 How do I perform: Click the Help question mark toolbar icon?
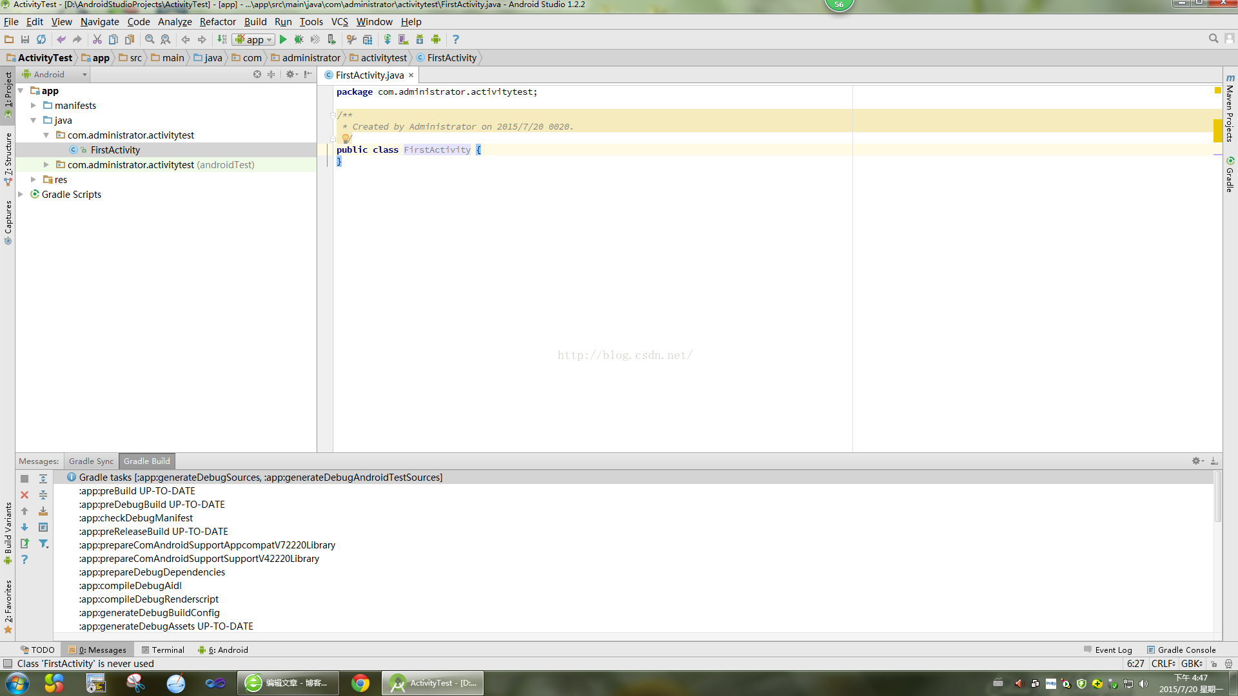[456, 39]
